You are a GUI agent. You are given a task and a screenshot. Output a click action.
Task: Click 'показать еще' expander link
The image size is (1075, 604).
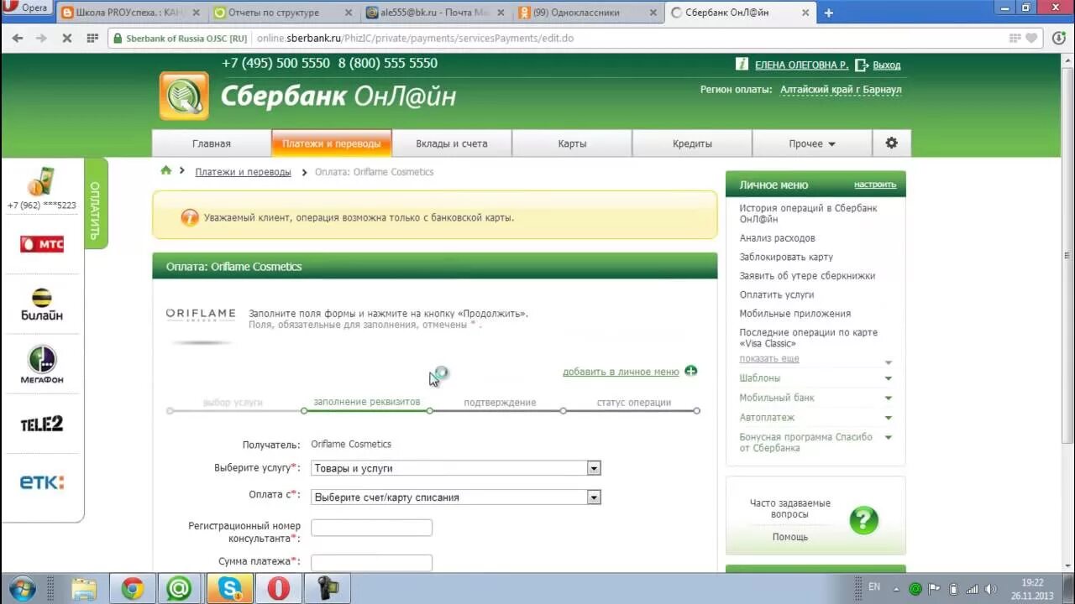pos(769,359)
